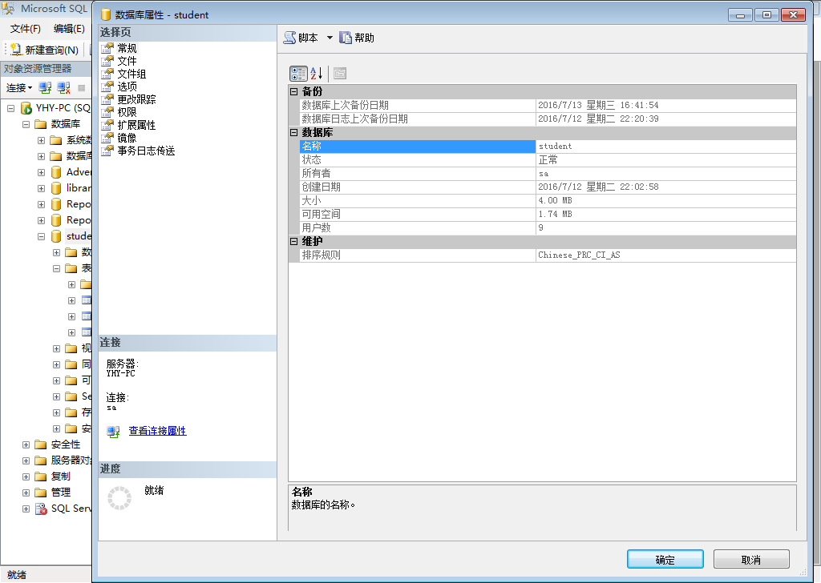Collapse the 数据库 category
The width and height of the screenshot is (821, 583).
click(293, 132)
